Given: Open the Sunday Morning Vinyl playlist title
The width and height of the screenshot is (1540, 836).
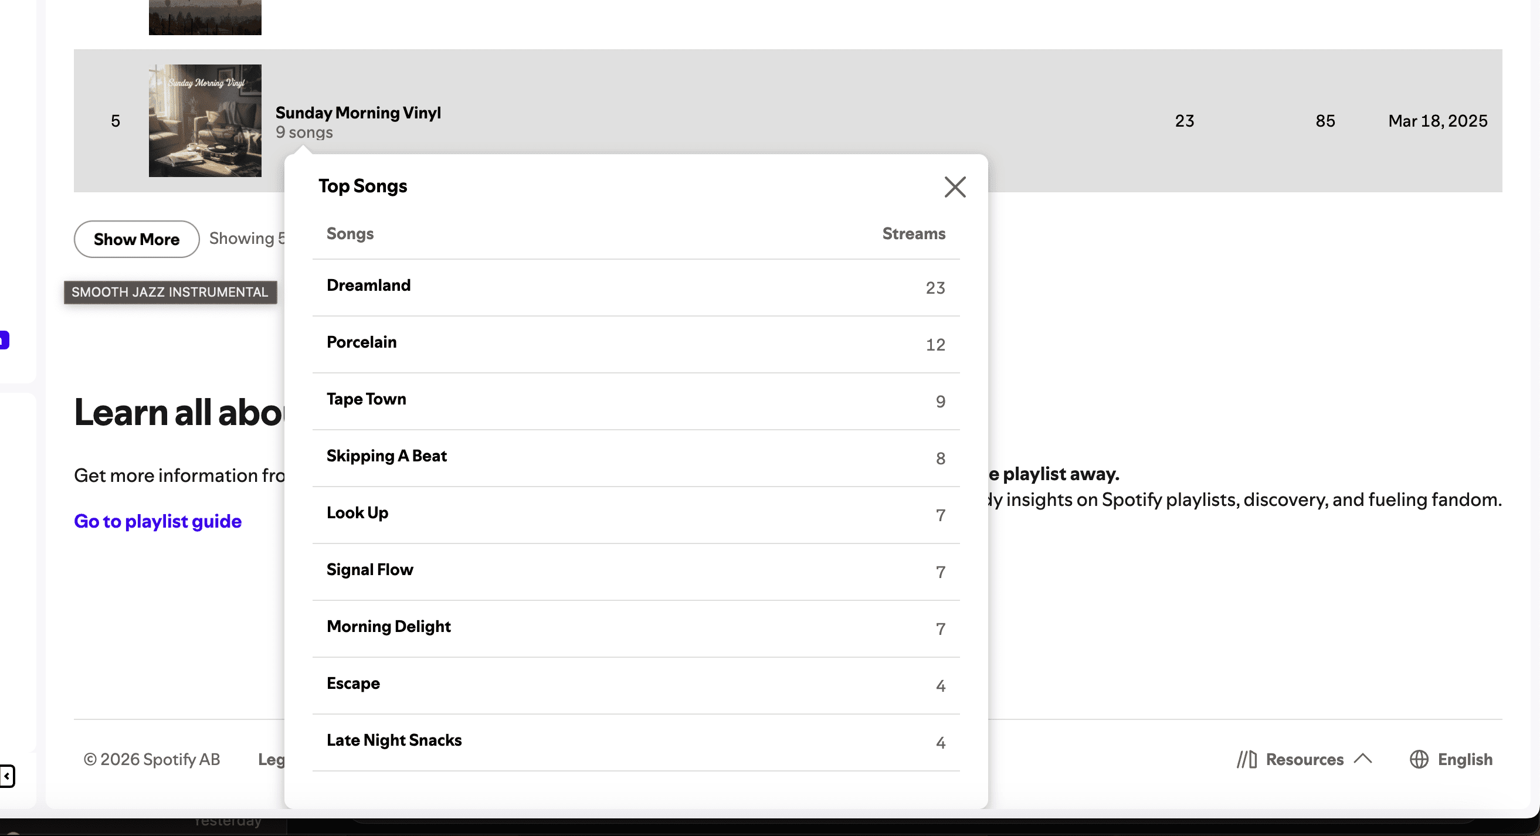Looking at the screenshot, I should [358, 113].
